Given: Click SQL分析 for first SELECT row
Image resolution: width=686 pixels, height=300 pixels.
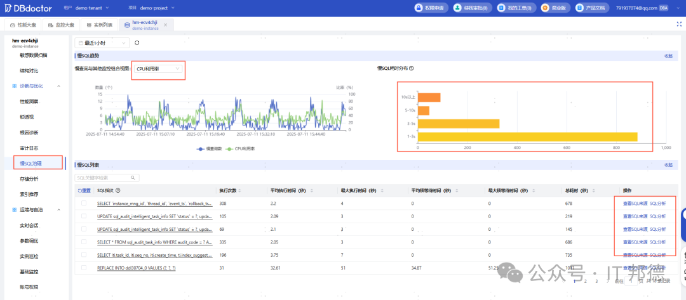Looking at the screenshot, I should point(658,204).
